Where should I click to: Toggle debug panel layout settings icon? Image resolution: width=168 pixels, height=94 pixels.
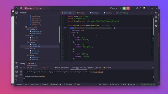(153, 68)
